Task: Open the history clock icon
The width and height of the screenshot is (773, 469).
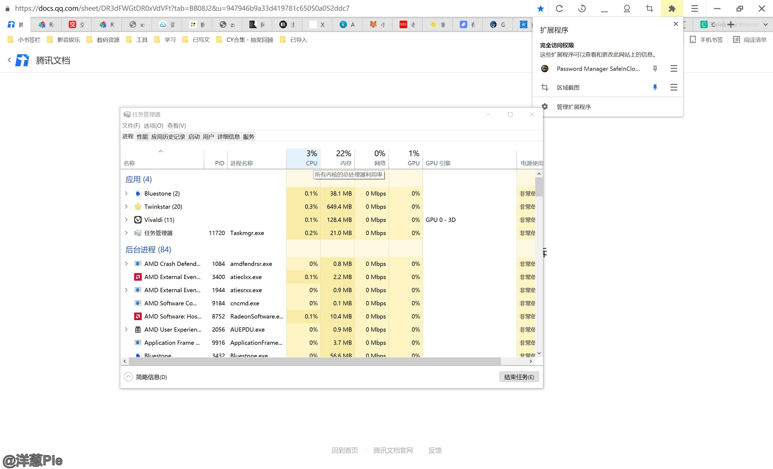Action: [x=582, y=9]
